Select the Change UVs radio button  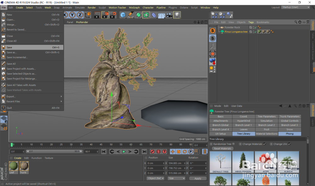pos(271,144)
